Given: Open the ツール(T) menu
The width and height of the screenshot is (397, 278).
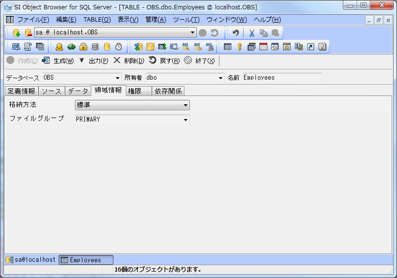Looking at the screenshot, I should (x=186, y=20).
